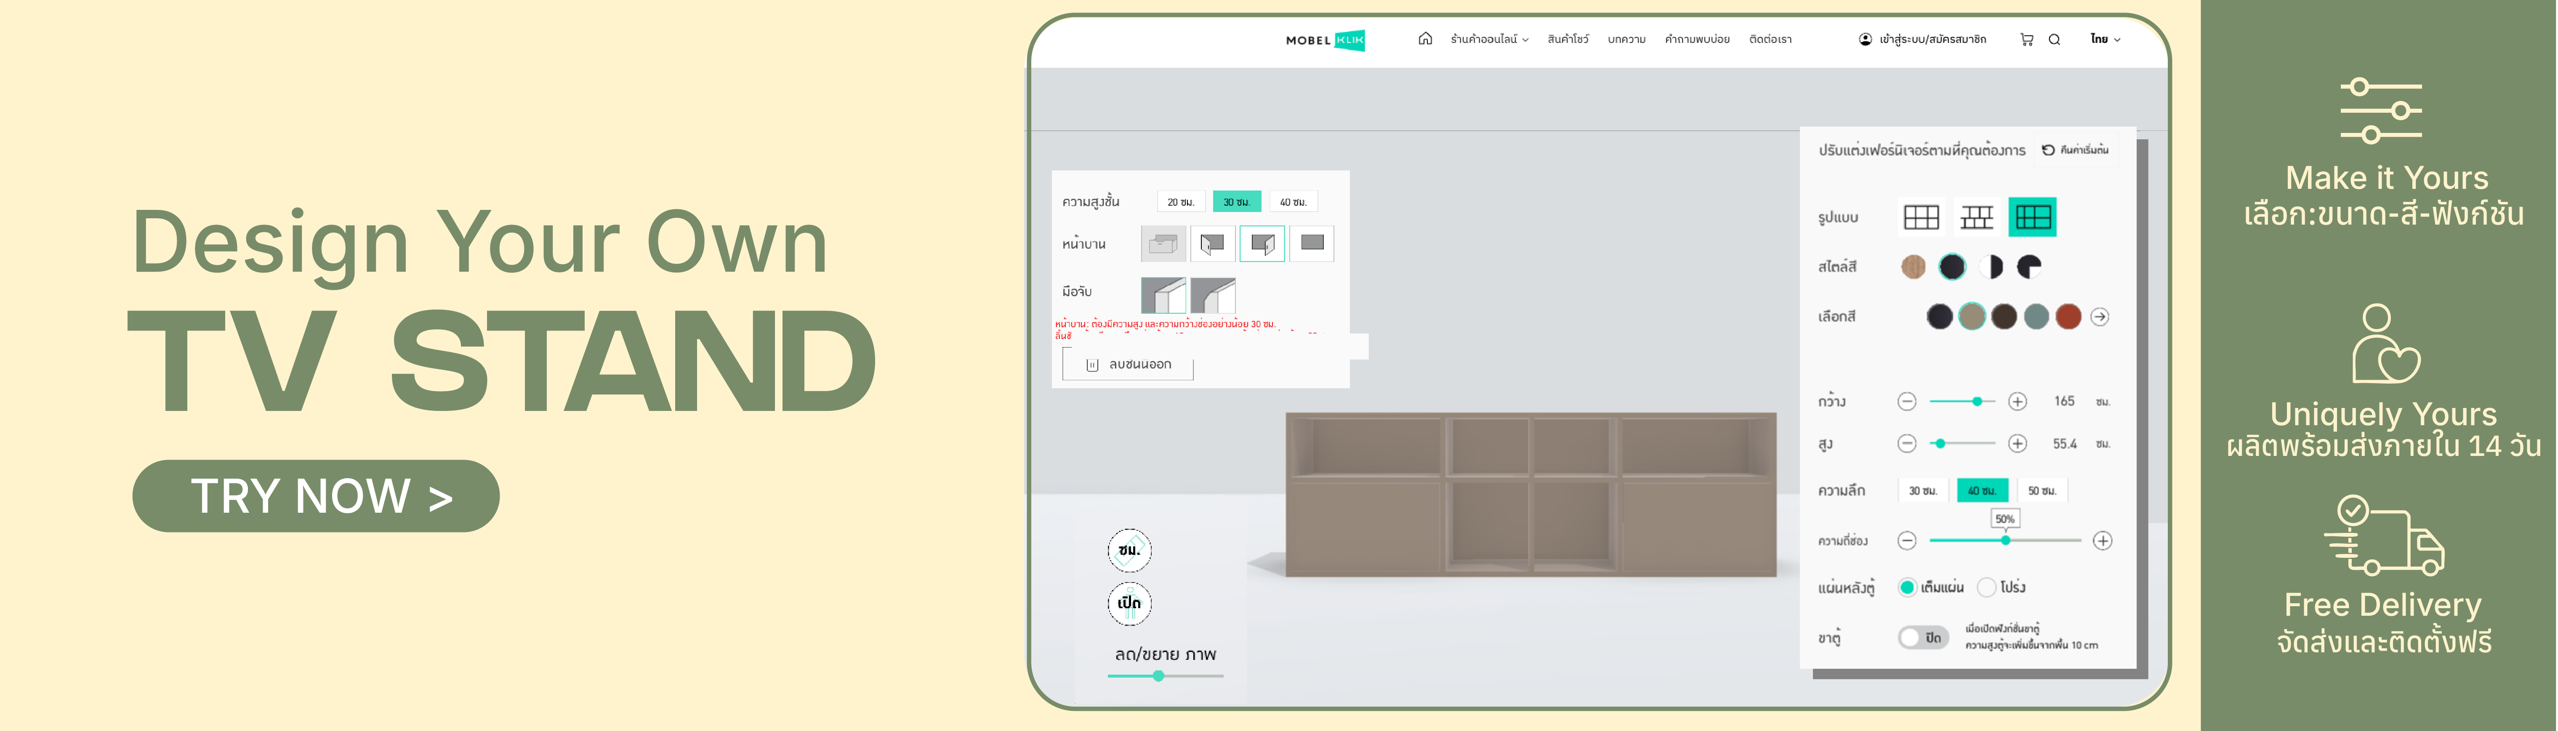Select 50 ซม. depth option
The height and width of the screenshot is (731, 2558).
pos(2043,491)
